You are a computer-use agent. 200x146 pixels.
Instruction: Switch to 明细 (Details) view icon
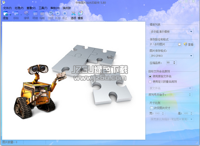point(35,14)
